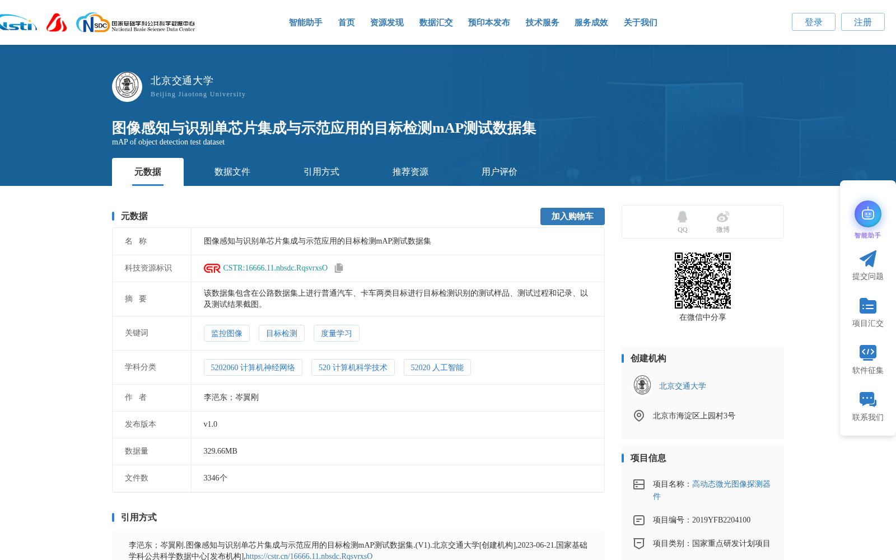Click the red flame-shaped logo in header
The height and width of the screenshot is (560, 896).
57,22
